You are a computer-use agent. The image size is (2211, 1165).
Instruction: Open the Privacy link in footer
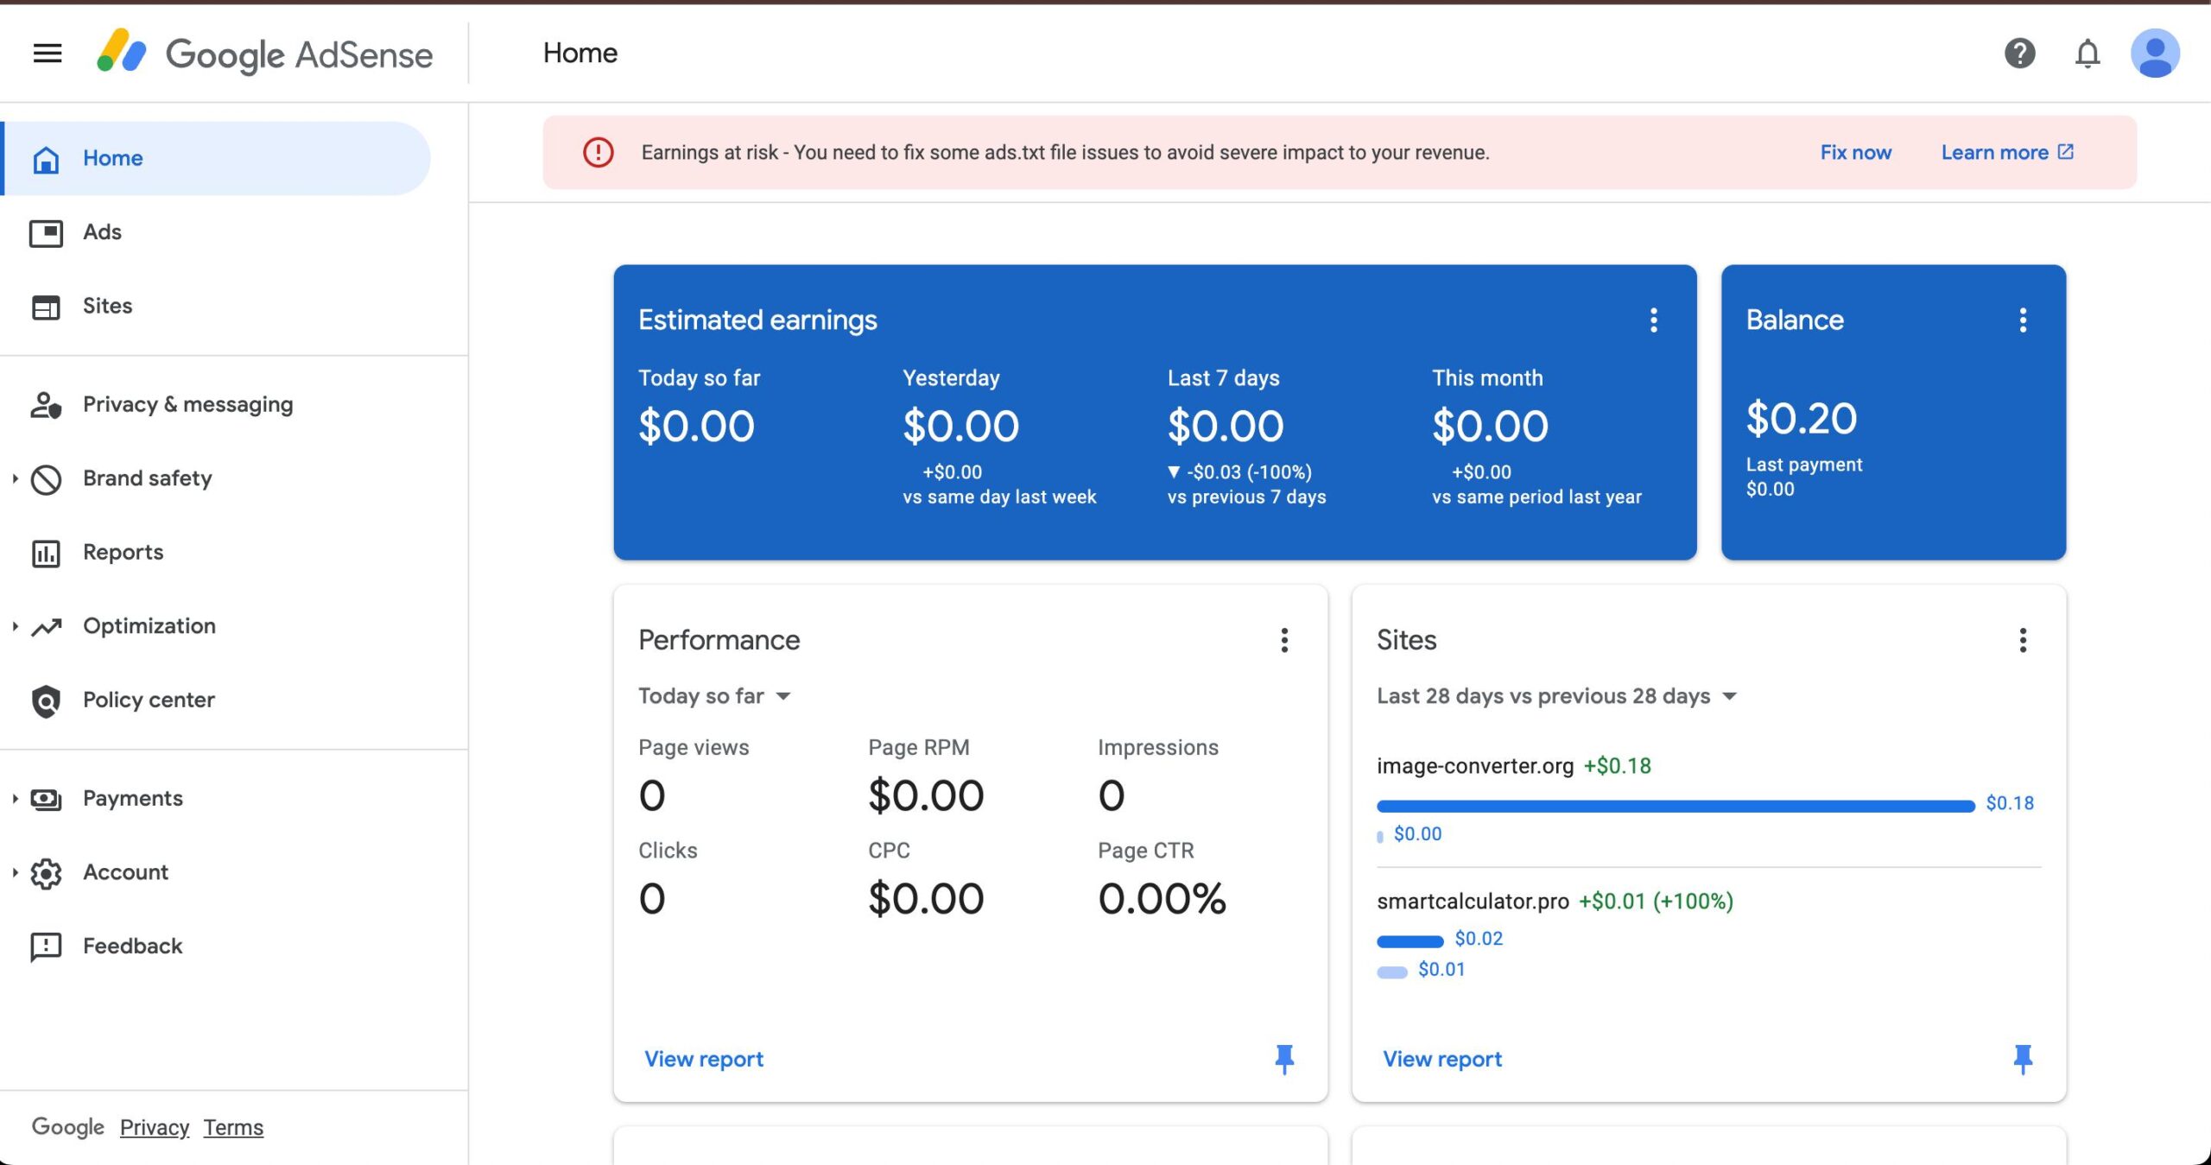pos(154,1127)
